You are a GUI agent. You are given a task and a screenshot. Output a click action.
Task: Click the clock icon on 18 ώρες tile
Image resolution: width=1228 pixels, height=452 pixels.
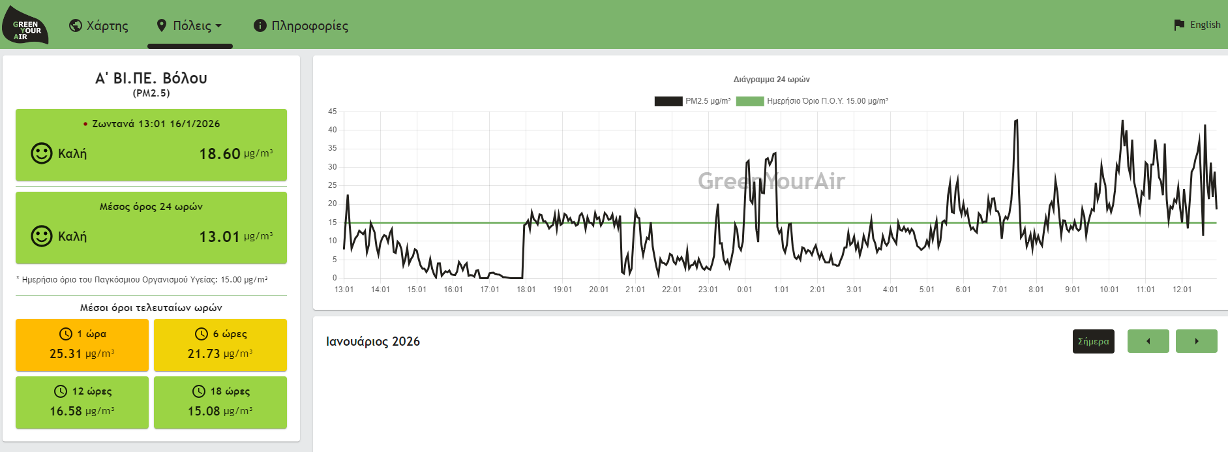coord(199,391)
